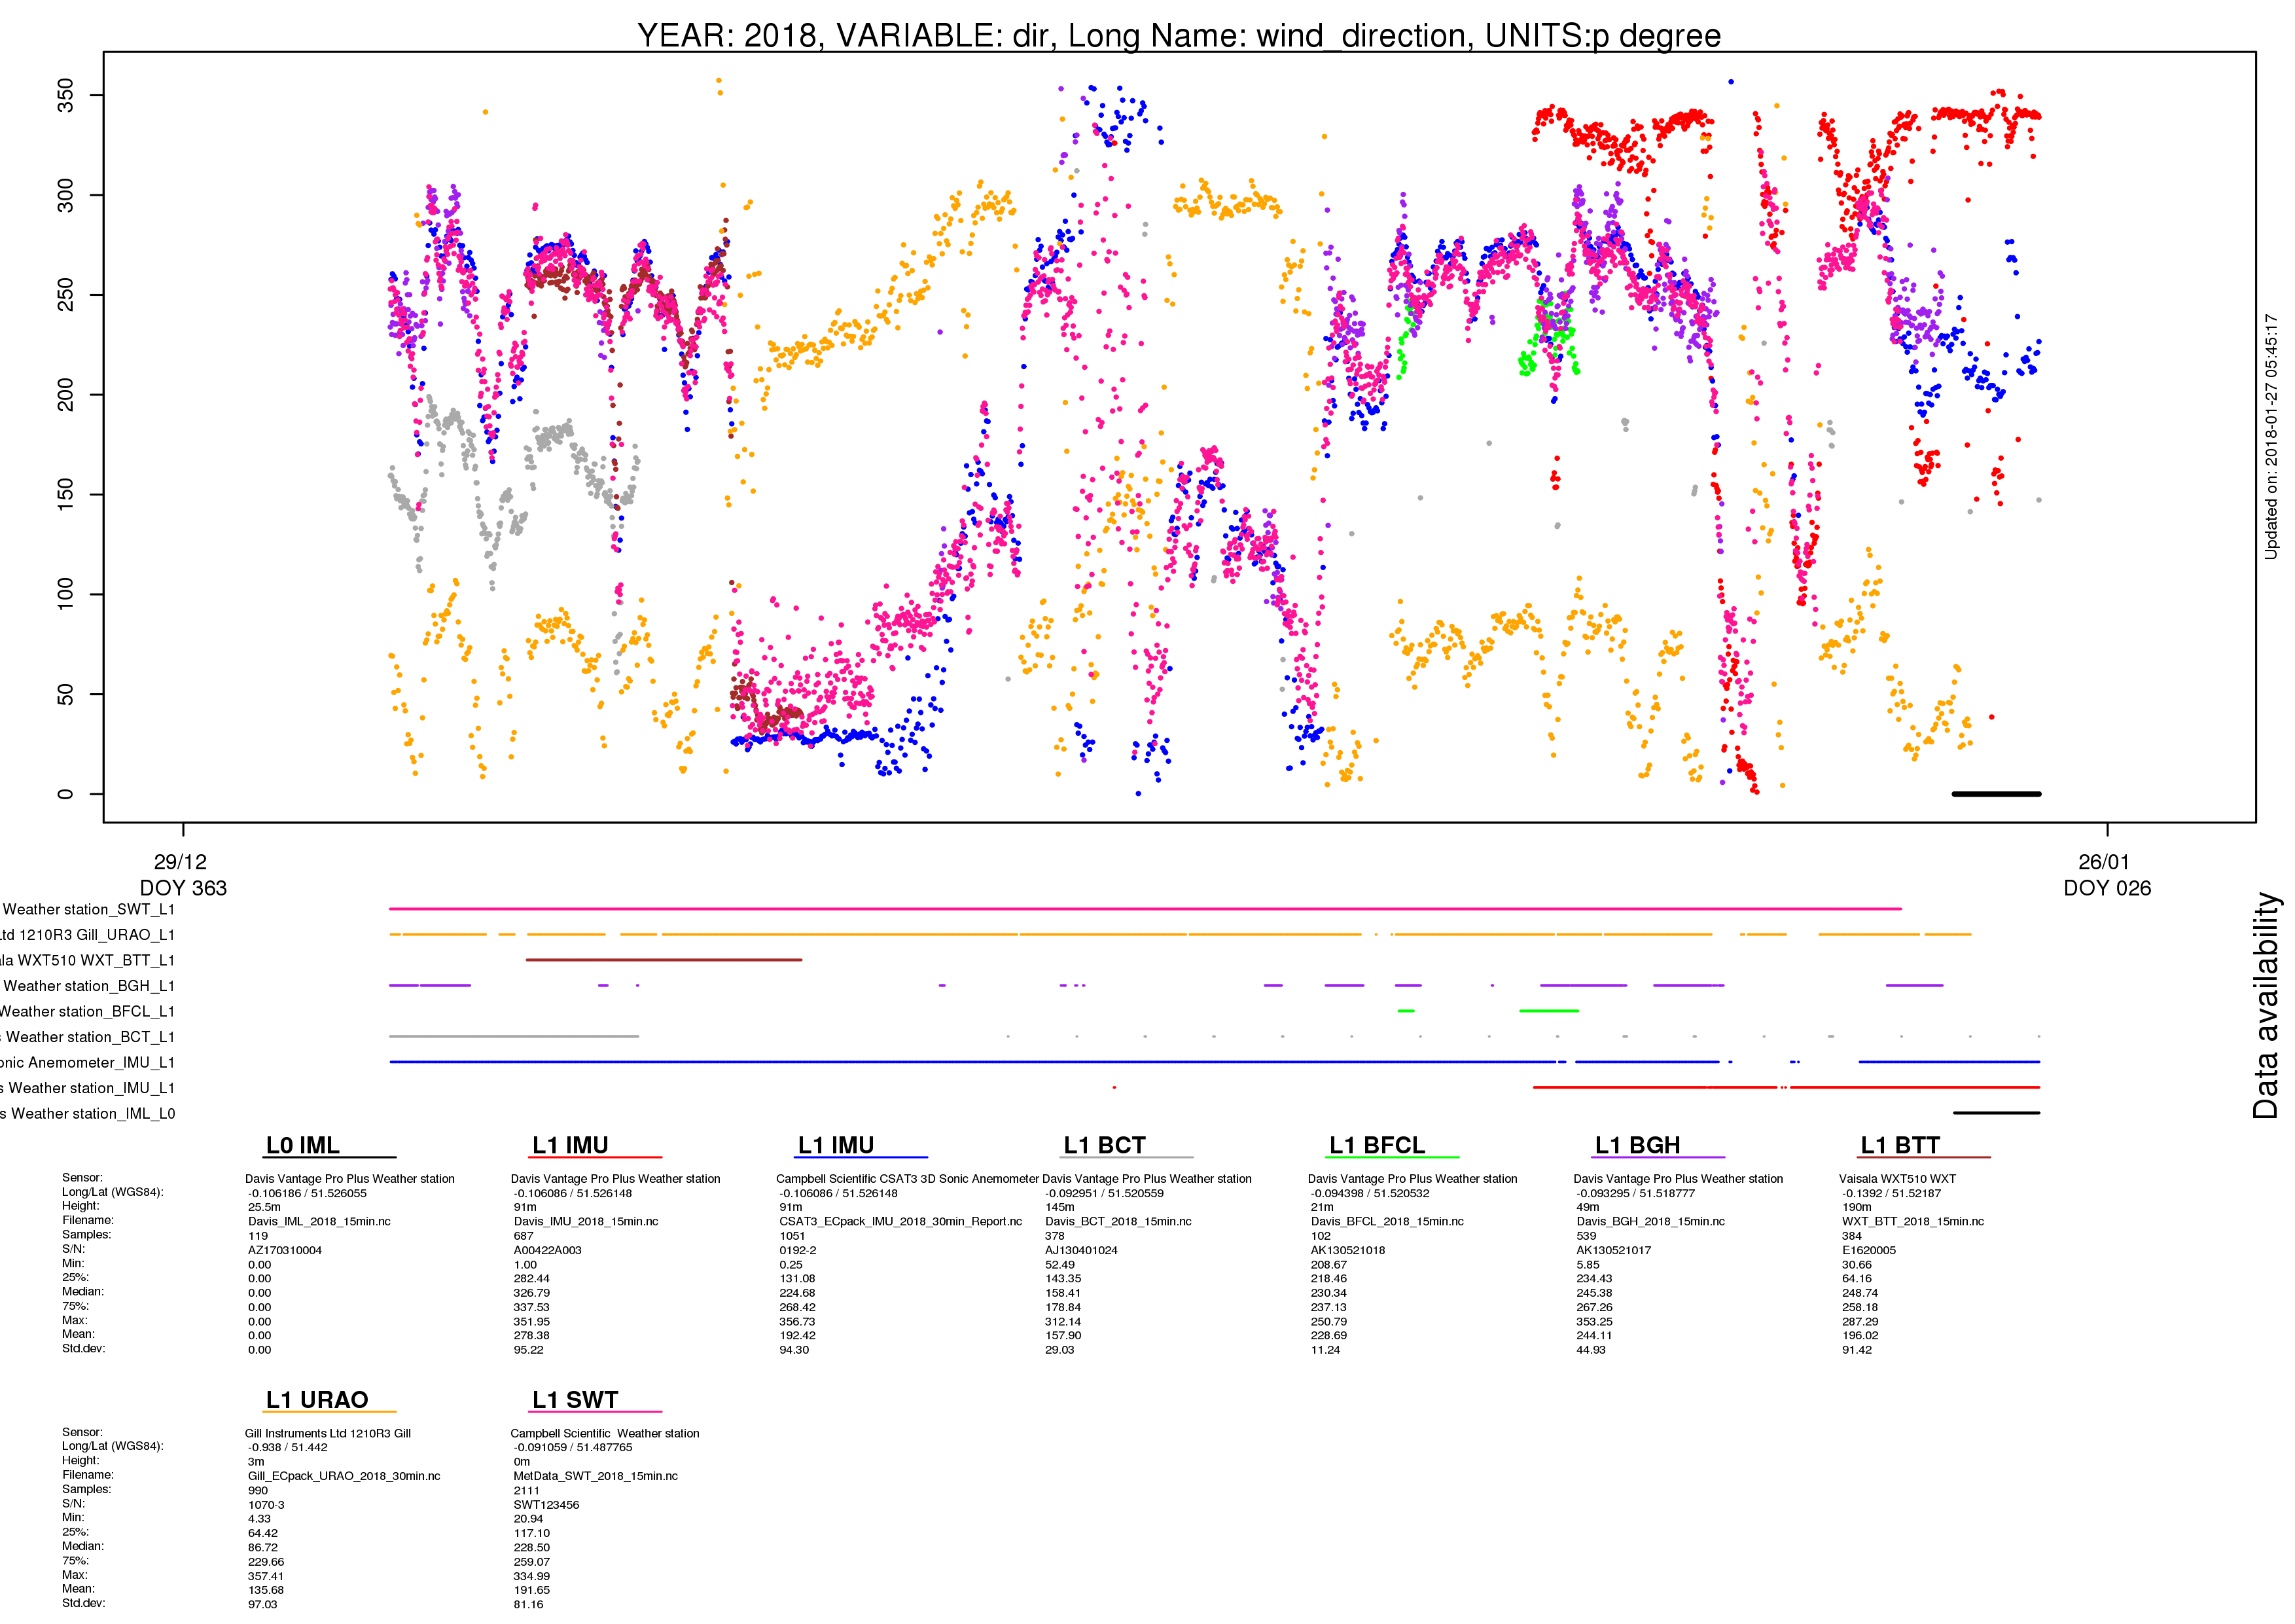Click coordinates '-0.091059 / 51.487765'
This screenshot has height=1624, width=2295.
pos(573,1448)
